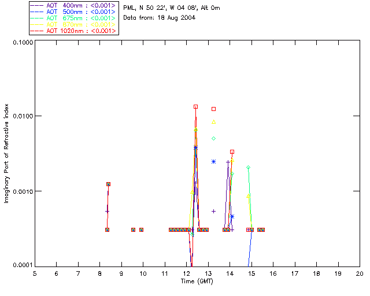Click x-axis tick label 15
Screen dimensions: 370x296
[251, 273]
